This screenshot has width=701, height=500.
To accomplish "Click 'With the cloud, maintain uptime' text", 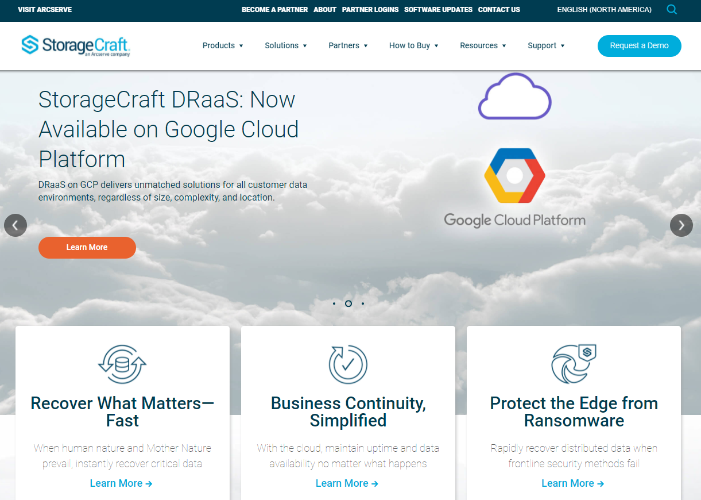I will [348, 456].
